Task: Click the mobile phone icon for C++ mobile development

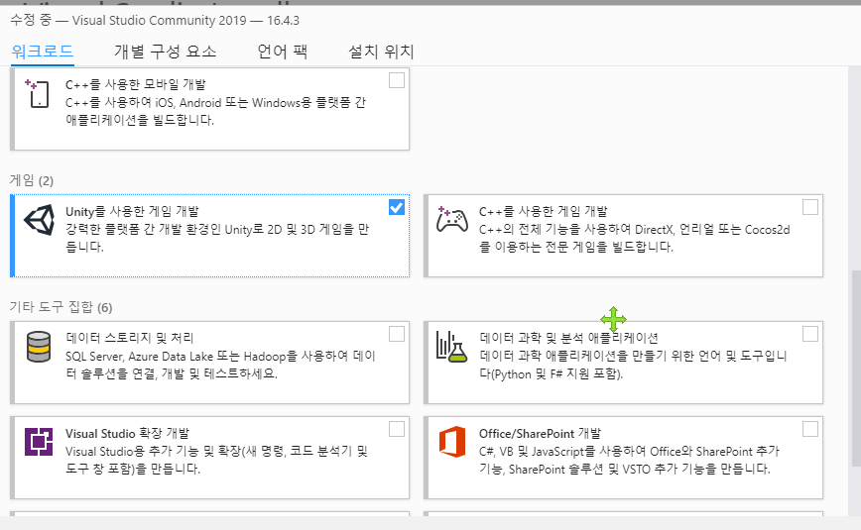Action: (38, 93)
